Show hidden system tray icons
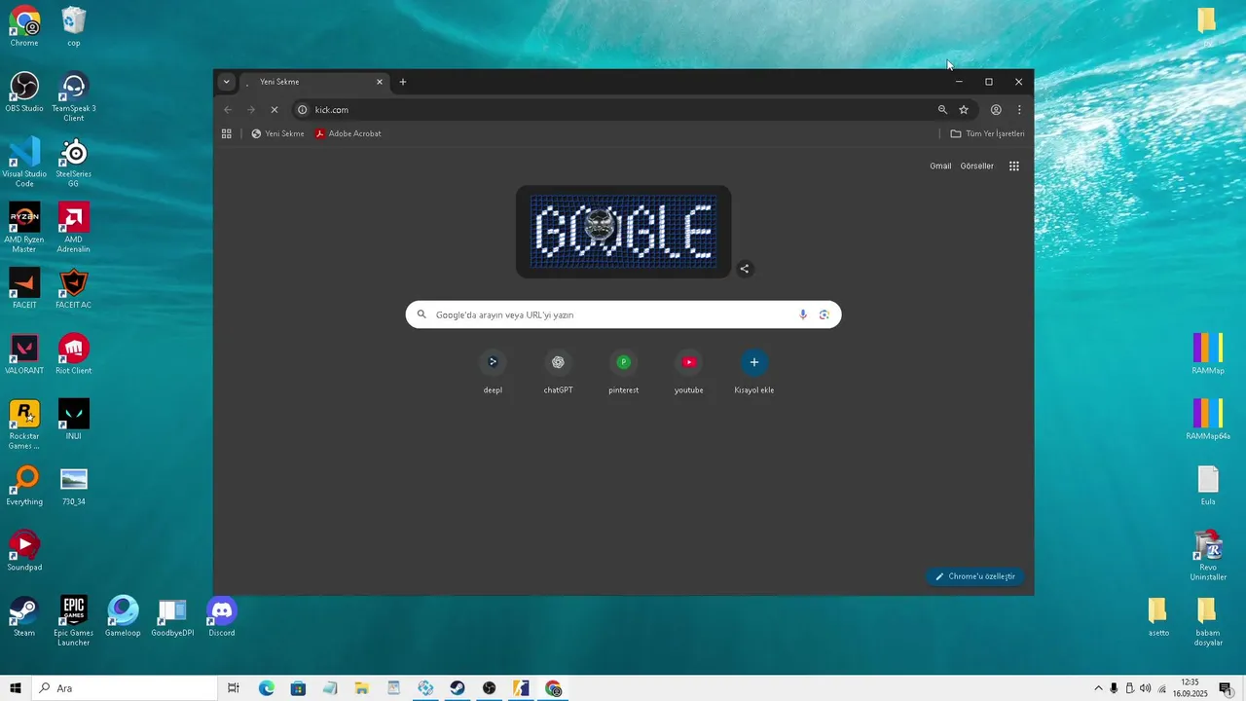Screen dimensions: 1246x701 pyautogui.click(x=1099, y=688)
